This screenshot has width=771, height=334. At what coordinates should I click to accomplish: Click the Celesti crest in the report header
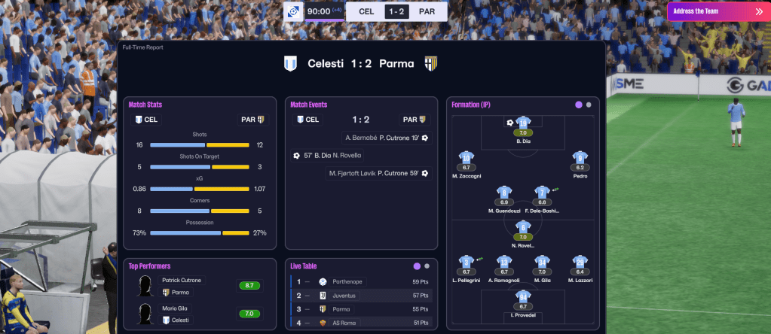pos(291,63)
